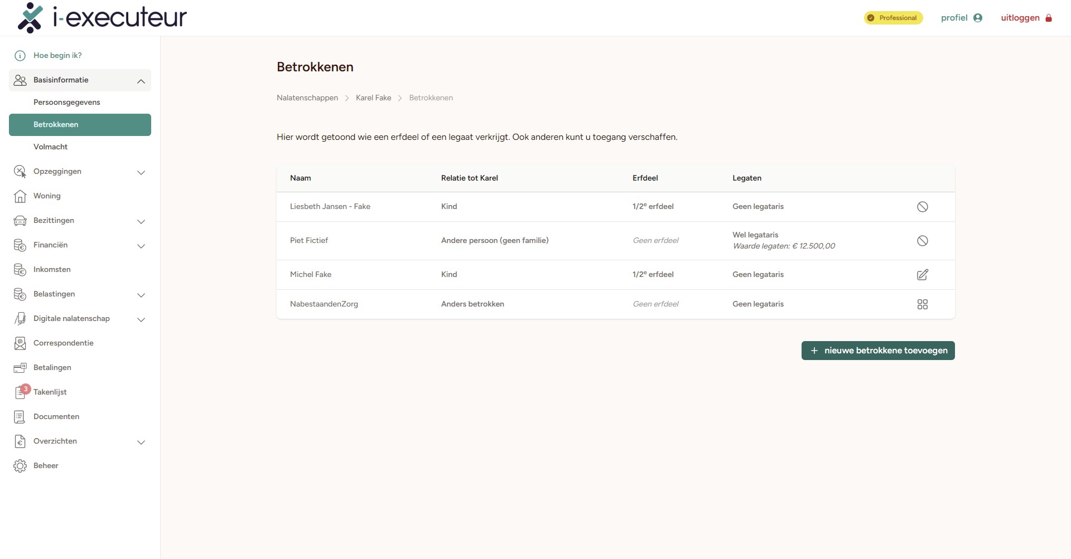Go to Persoonsgegevens in the sidebar

67,103
